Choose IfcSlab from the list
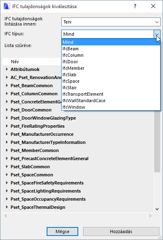Viewport: 163px width, 240px height. pos(111,75)
